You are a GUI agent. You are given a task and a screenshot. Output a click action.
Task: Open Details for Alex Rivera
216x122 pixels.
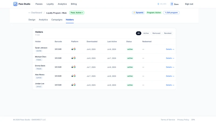pyautogui.click(x=170, y=76)
